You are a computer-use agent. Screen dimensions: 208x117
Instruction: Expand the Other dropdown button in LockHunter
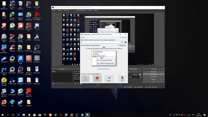pos(109,79)
